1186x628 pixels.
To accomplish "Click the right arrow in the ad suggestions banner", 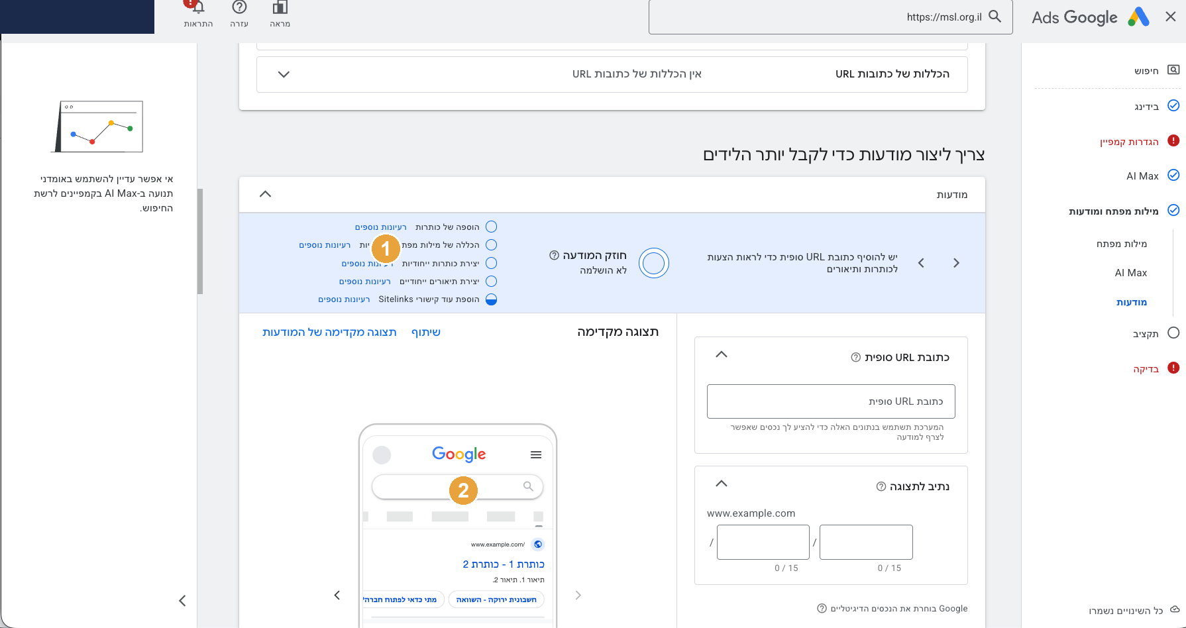I will pyautogui.click(x=956, y=263).
